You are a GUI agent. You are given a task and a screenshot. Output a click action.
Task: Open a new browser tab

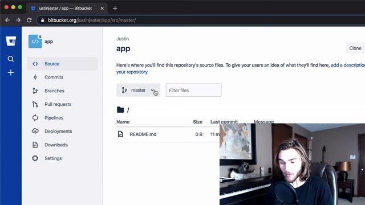click(115, 9)
